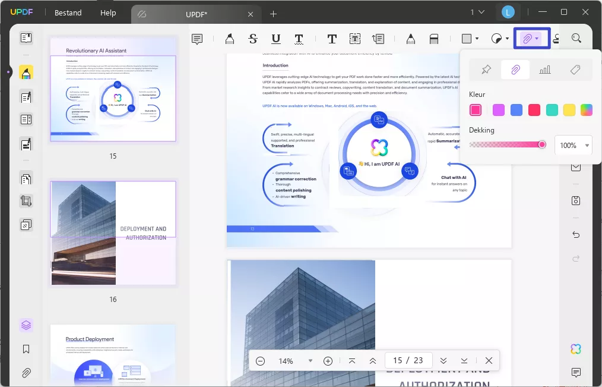This screenshot has width=602, height=387.
Task: Click the page number input field
Action: click(408, 360)
